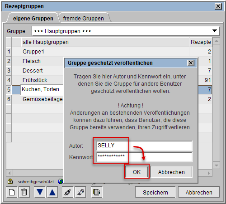Move group down with blue down triangle
Image resolution: width=226 pixels, height=204 pixels.
point(40,192)
